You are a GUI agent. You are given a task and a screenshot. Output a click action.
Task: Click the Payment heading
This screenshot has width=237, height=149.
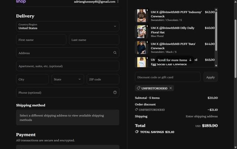(26, 135)
